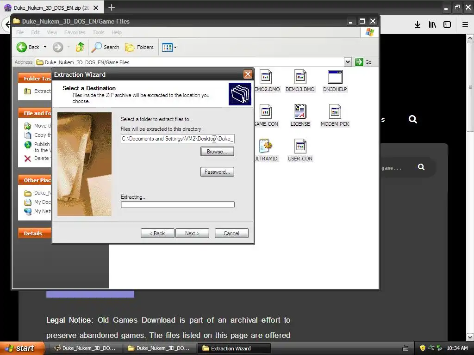The image size is (474, 355).
Task: Select the DEMO3.DMO file icon
Action: pyautogui.click(x=300, y=77)
